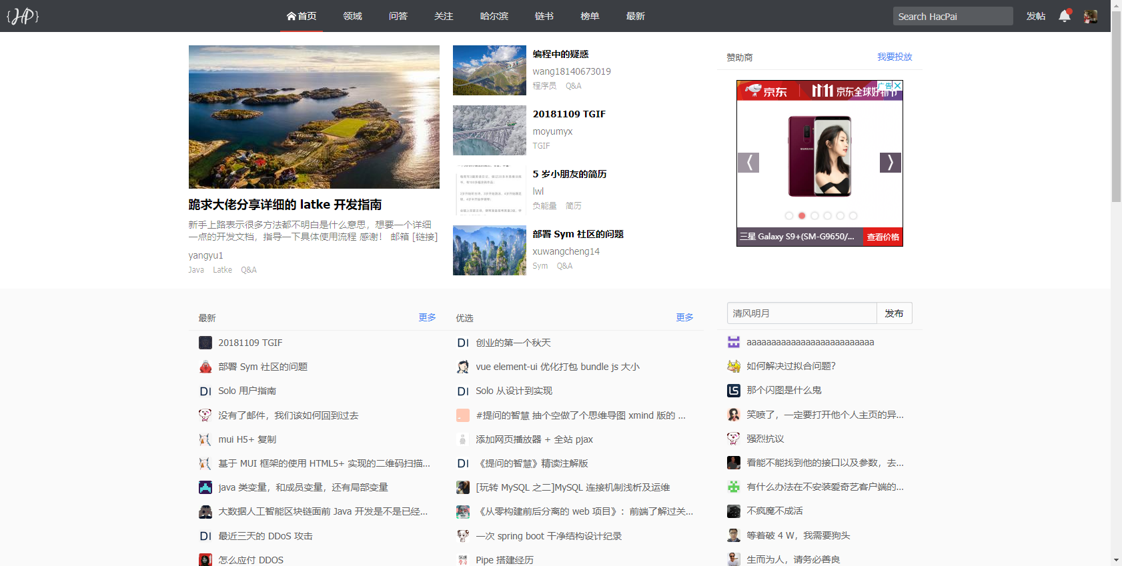Select the fifth ad carousel dot

[x=840, y=216]
